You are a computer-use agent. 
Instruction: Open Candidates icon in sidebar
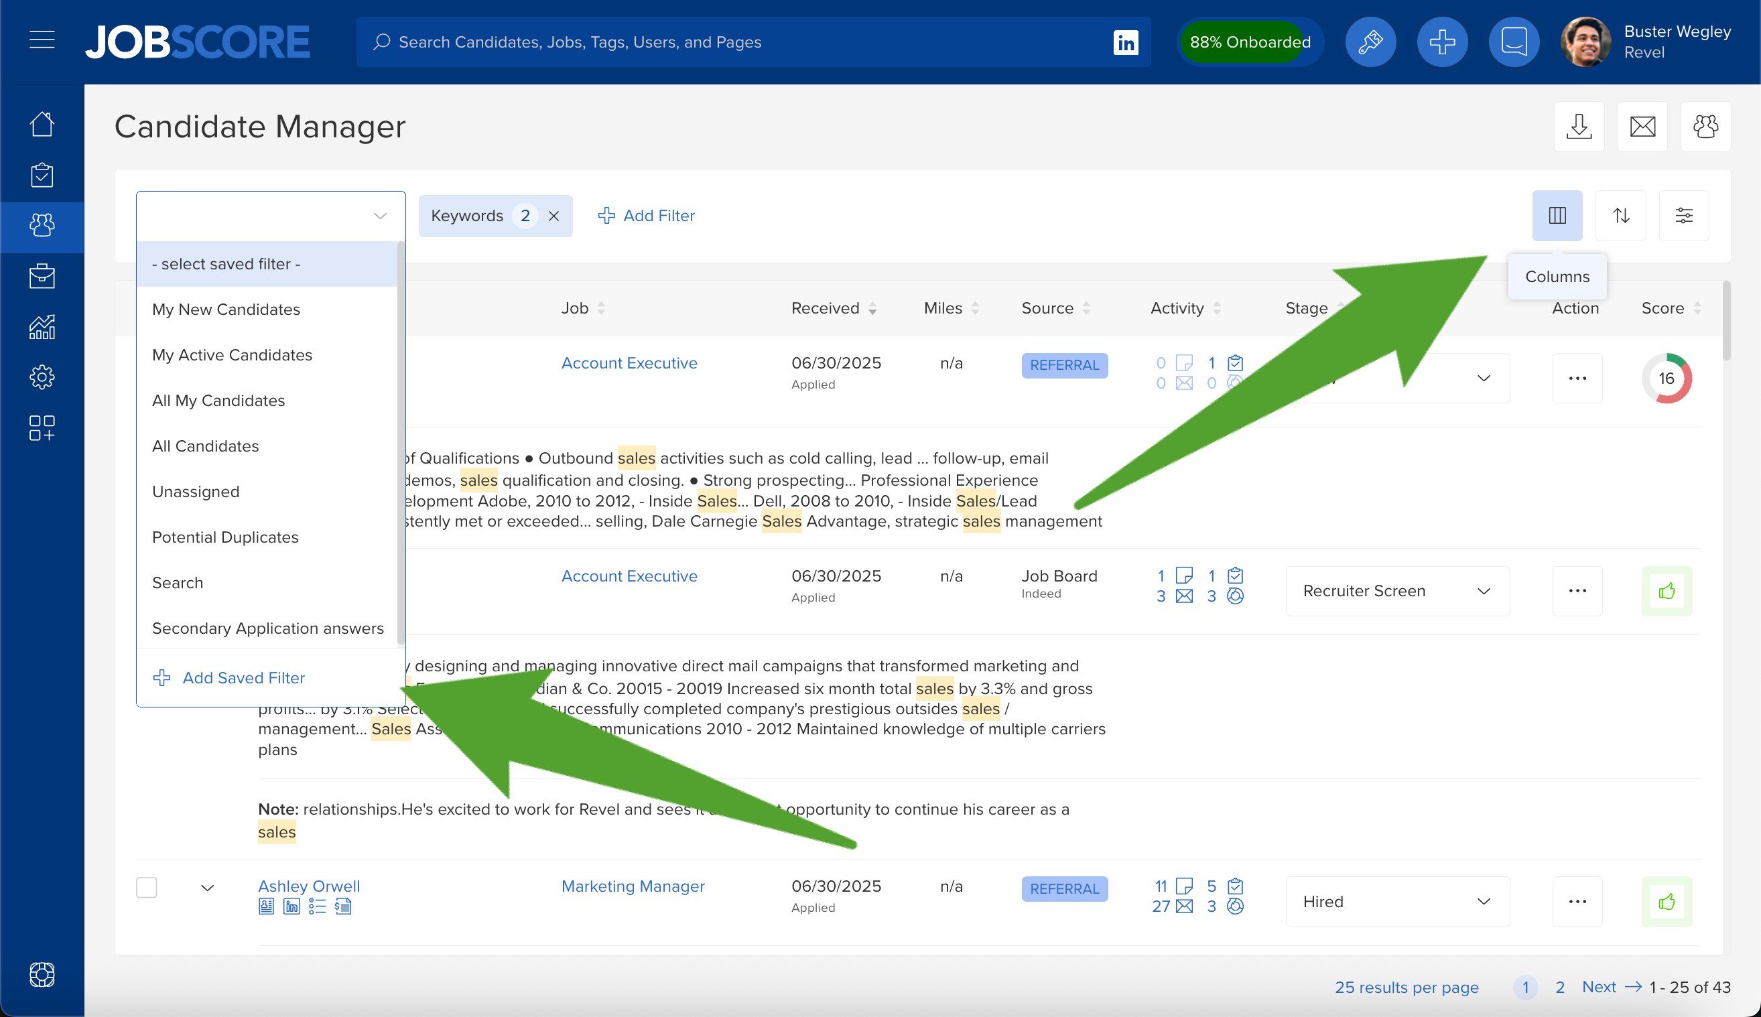point(42,226)
